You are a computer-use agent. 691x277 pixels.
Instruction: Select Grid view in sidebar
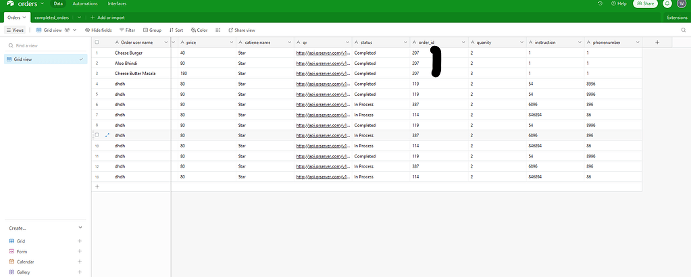click(x=45, y=59)
